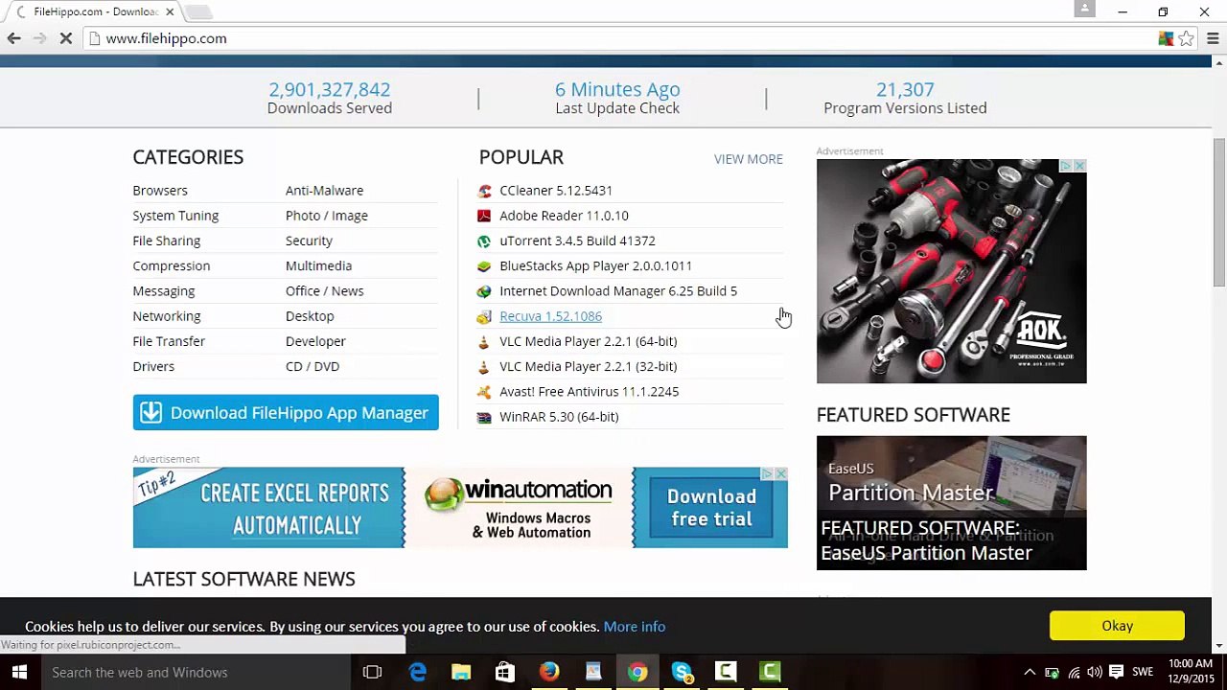Click the CCleaner icon in Popular list

point(484,191)
